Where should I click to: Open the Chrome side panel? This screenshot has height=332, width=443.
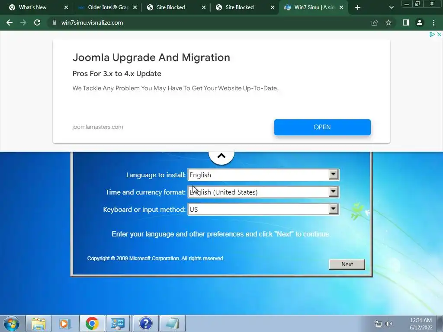(x=406, y=22)
